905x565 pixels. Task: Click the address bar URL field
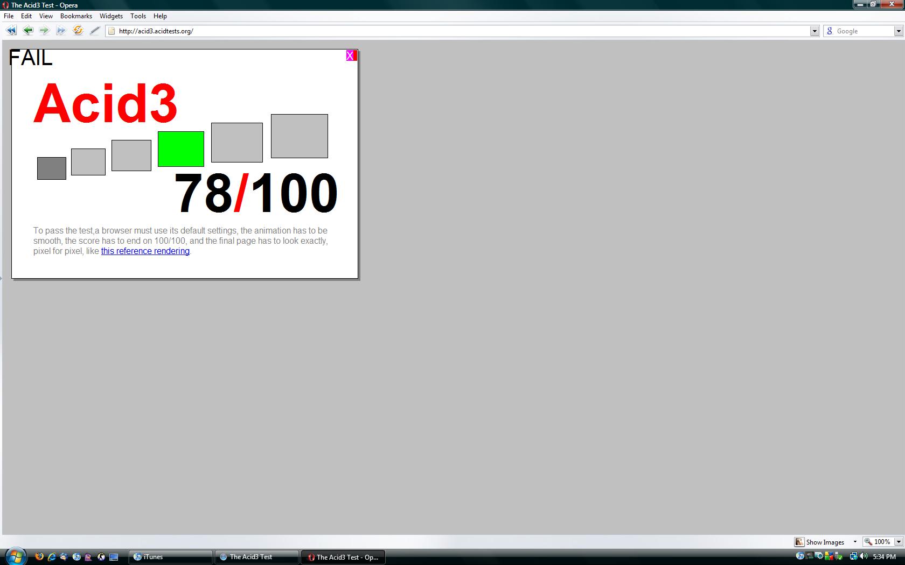tap(463, 31)
